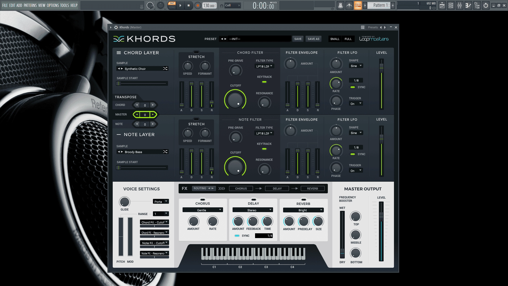Open the Cell snap selector
Screen dimensions: 508x286
tap(233, 5)
